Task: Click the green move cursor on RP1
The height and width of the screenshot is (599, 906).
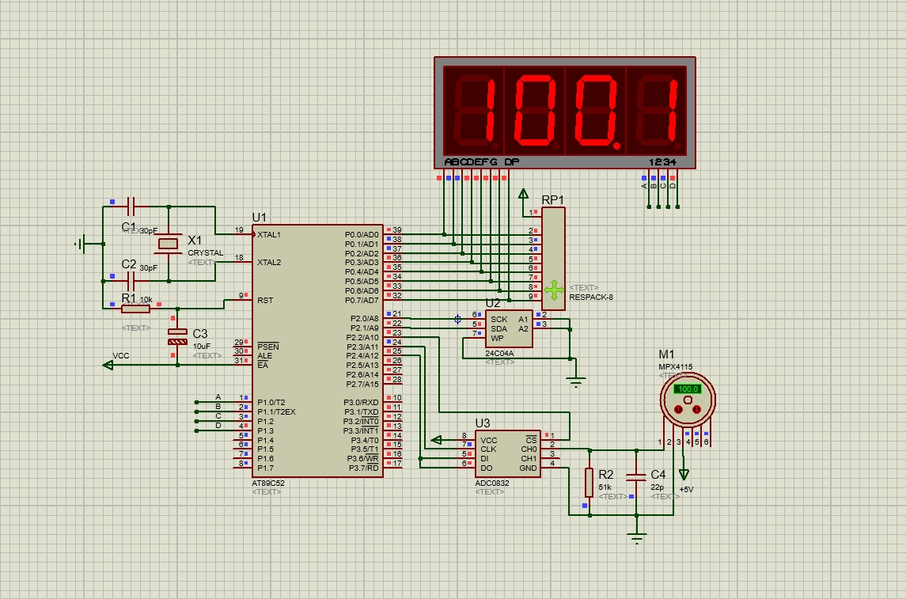Action: [554, 290]
